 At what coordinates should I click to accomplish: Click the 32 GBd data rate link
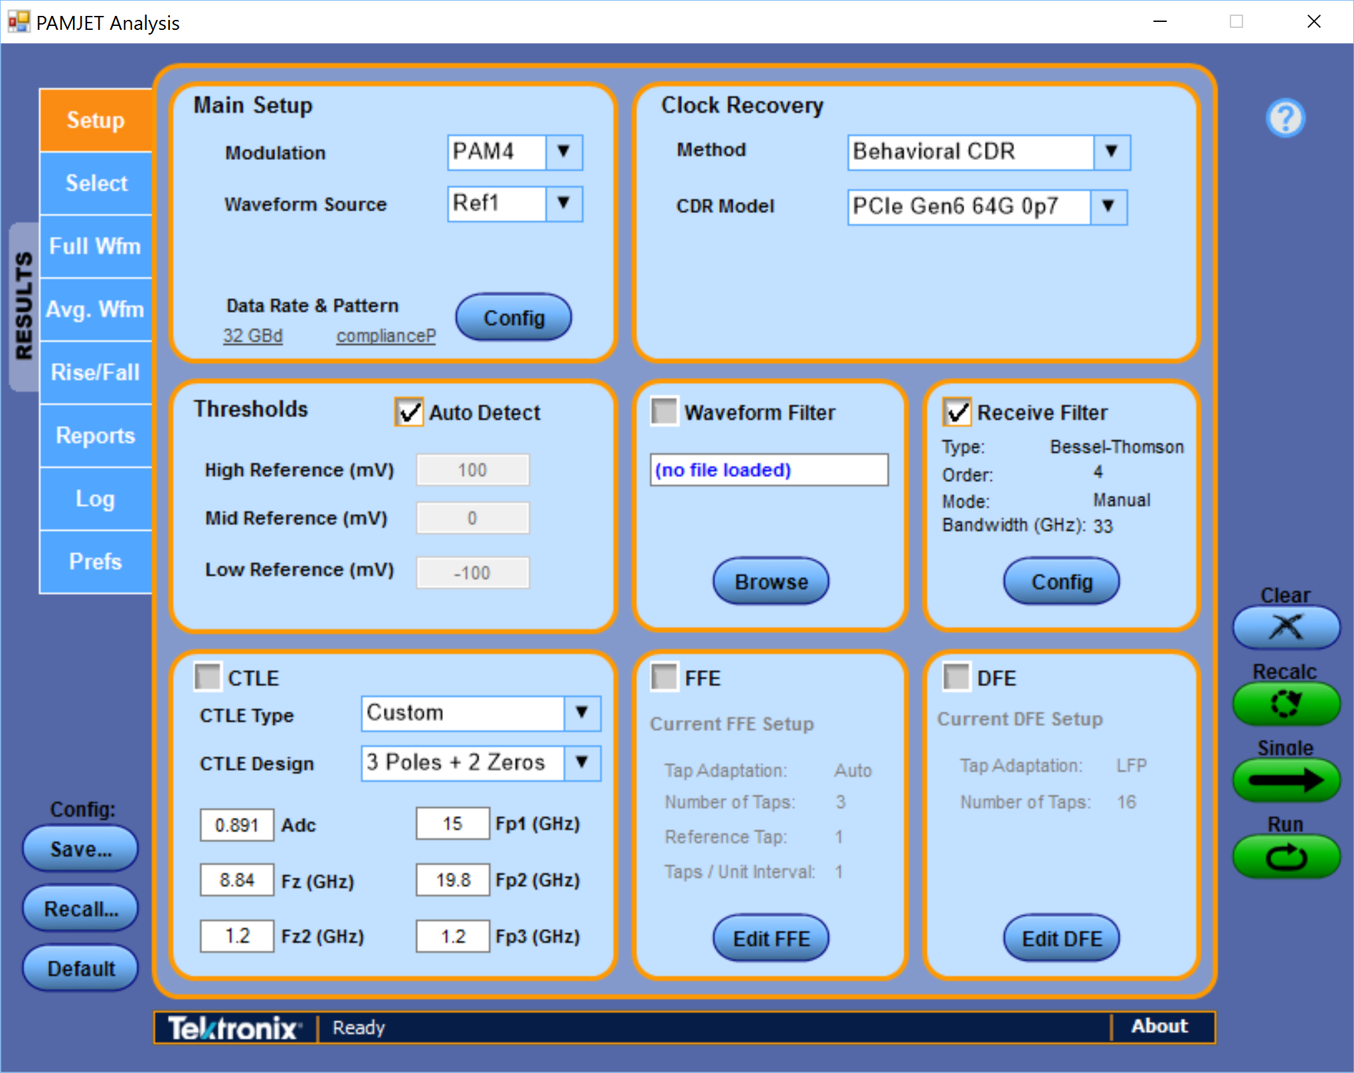(x=252, y=336)
